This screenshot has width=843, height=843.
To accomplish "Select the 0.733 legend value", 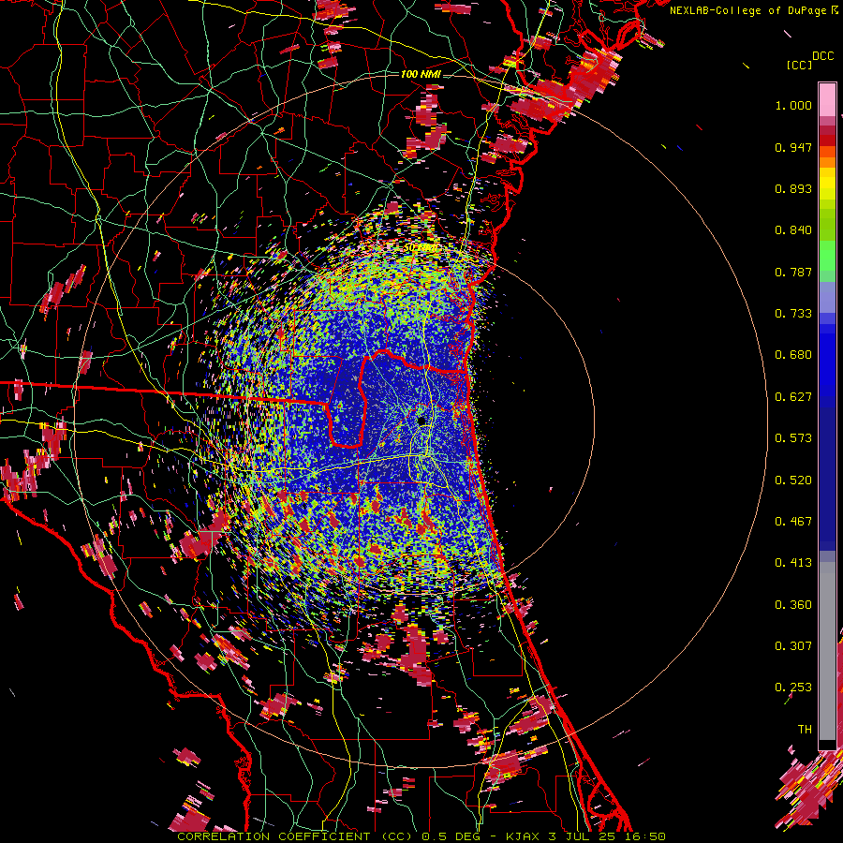I will (793, 314).
